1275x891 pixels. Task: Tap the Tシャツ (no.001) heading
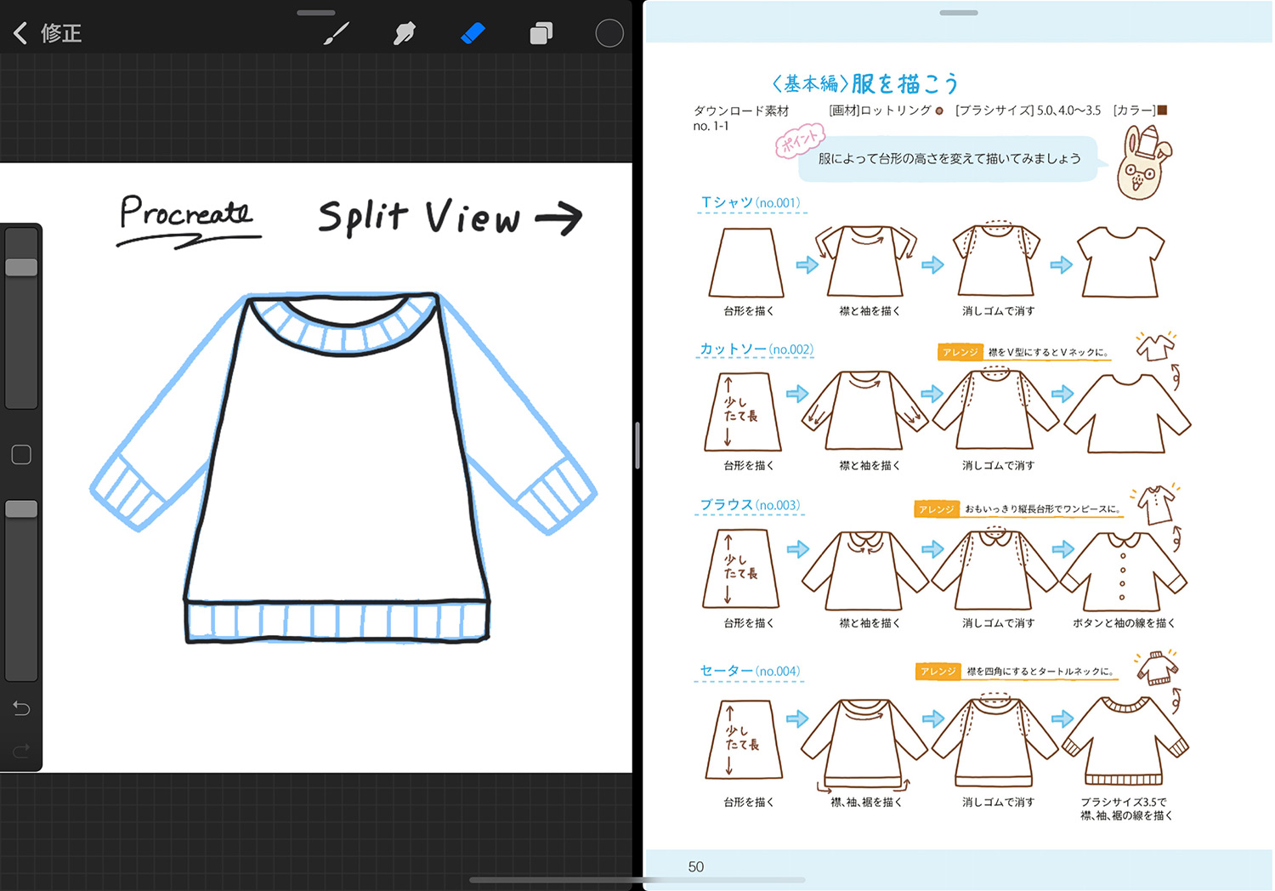(x=750, y=202)
